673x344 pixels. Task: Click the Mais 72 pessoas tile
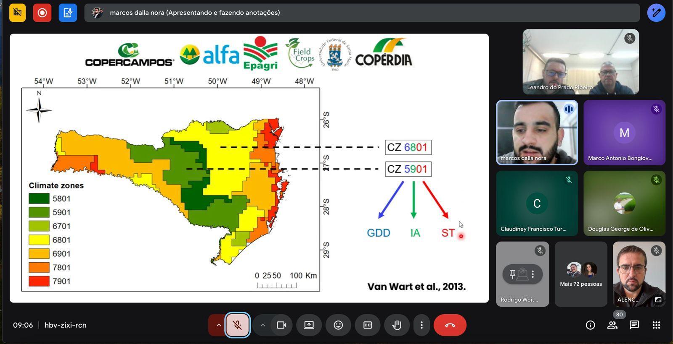(581, 274)
